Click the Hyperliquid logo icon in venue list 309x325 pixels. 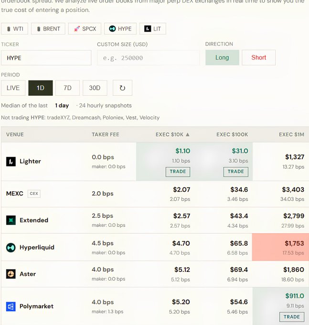(x=11, y=248)
